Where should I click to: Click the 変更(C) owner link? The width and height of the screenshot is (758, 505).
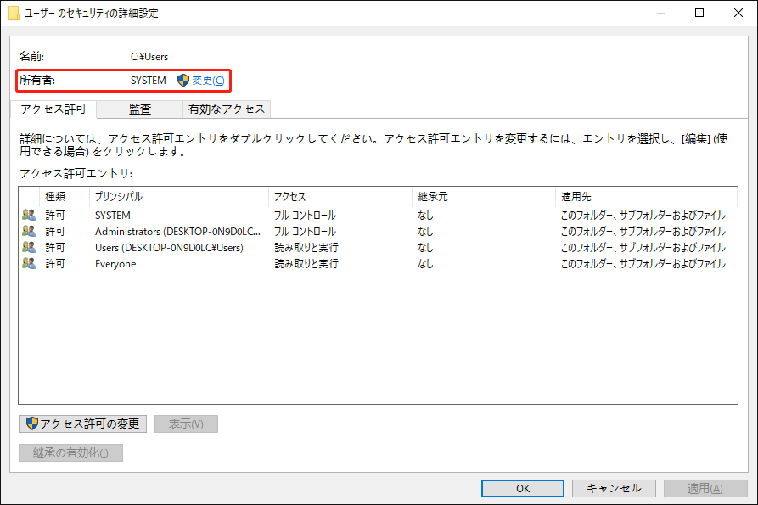[206, 80]
